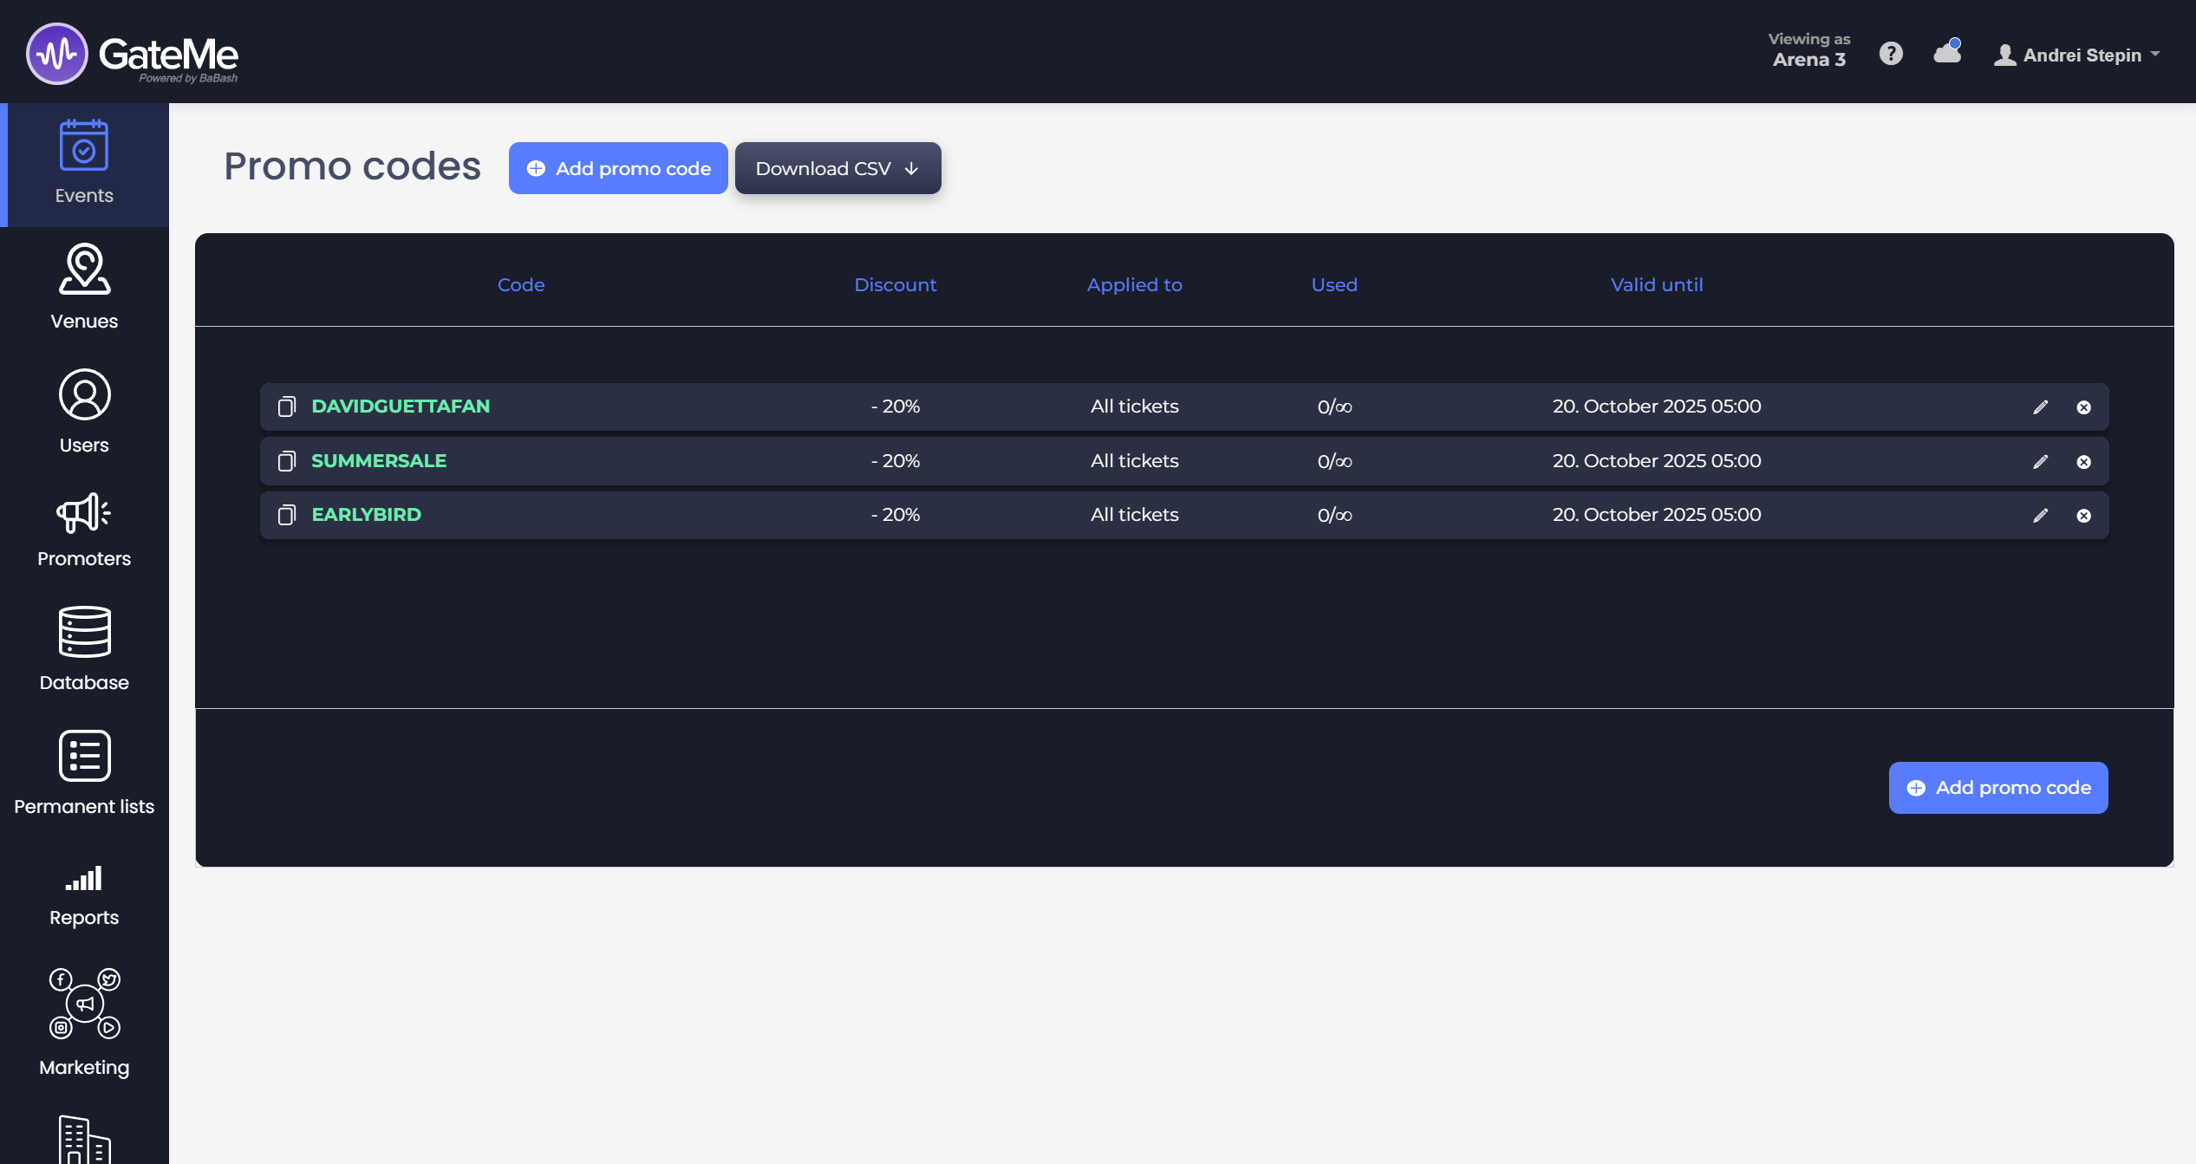Click the cloud notification icon

click(x=1946, y=53)
